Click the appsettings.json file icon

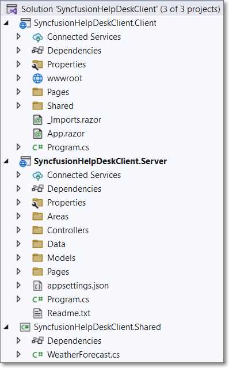pyautogui.click(x=37, y=286)
